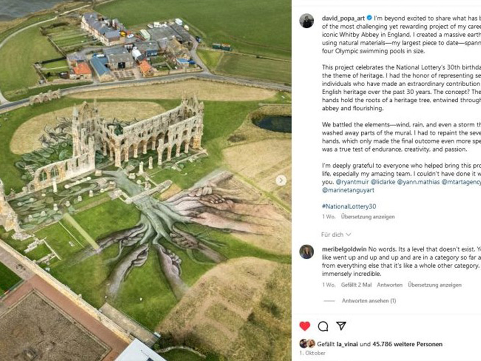Viewport: 481px width, 361px height.
Task: Open the #NationalLottery30 hashtag
Action: (x=349, y=207)
